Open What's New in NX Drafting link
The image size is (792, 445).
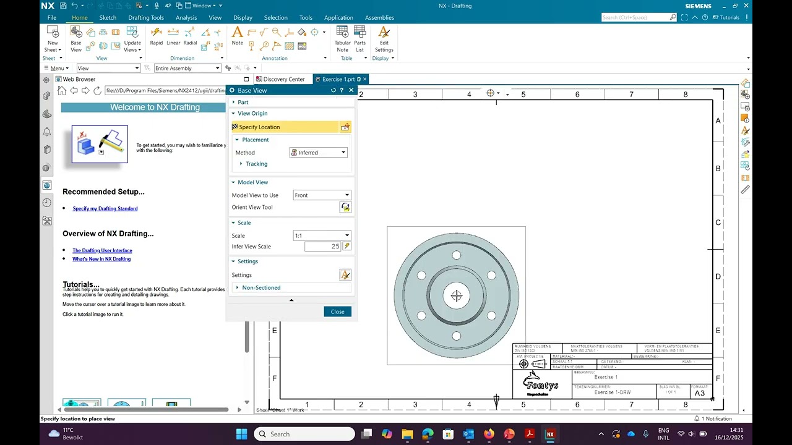[x=101, y=259]
